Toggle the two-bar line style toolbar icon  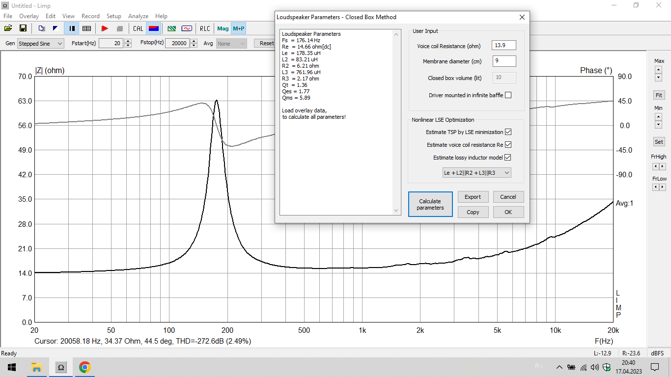pos(72,28)
